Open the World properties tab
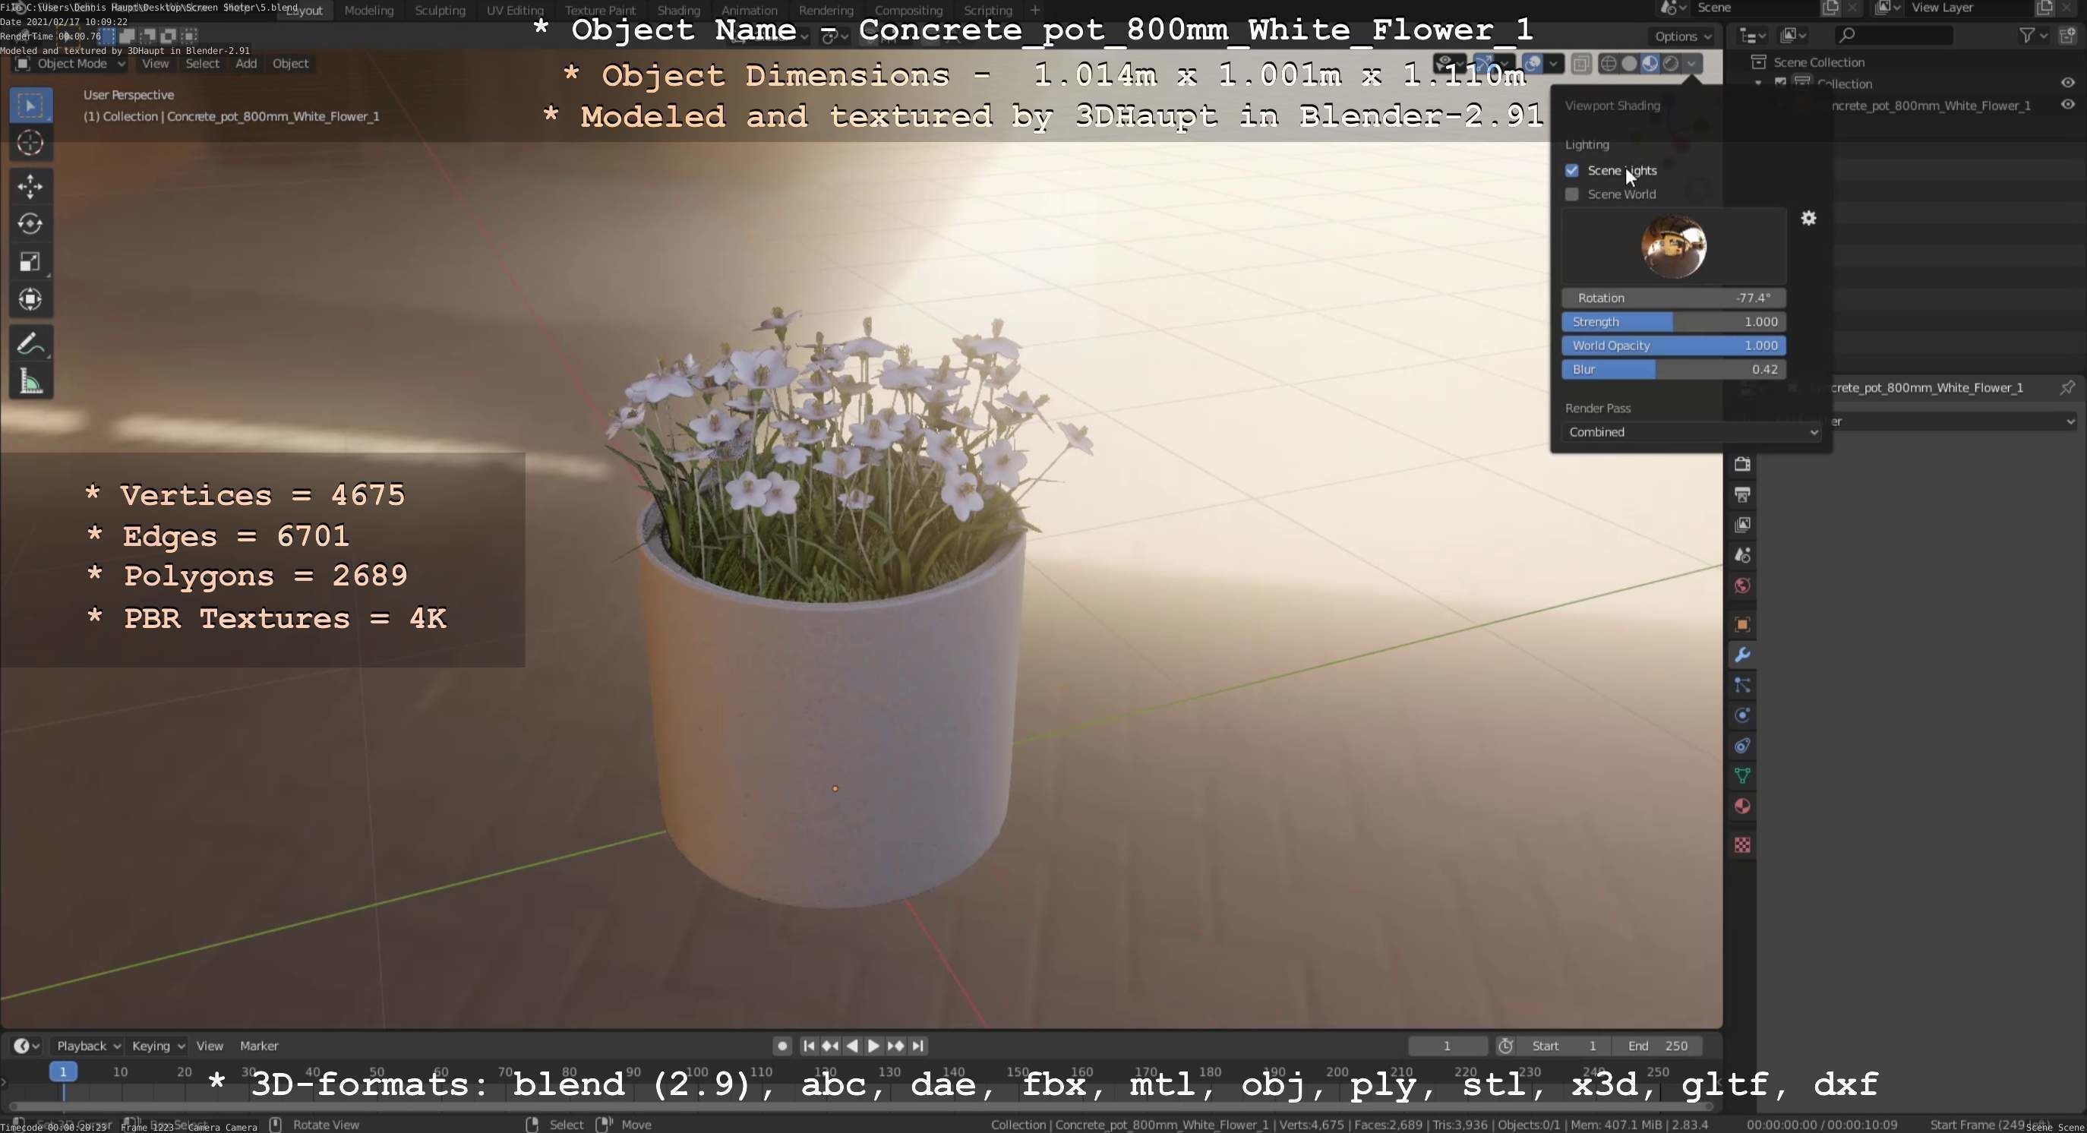Viewport: 2087px width, 1133px height. coord(1742,585)
